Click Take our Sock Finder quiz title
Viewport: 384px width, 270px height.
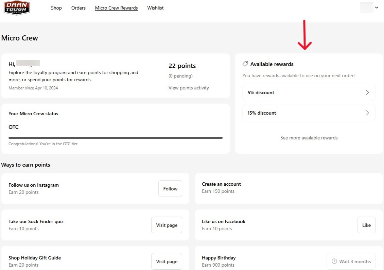click(36, 221)
